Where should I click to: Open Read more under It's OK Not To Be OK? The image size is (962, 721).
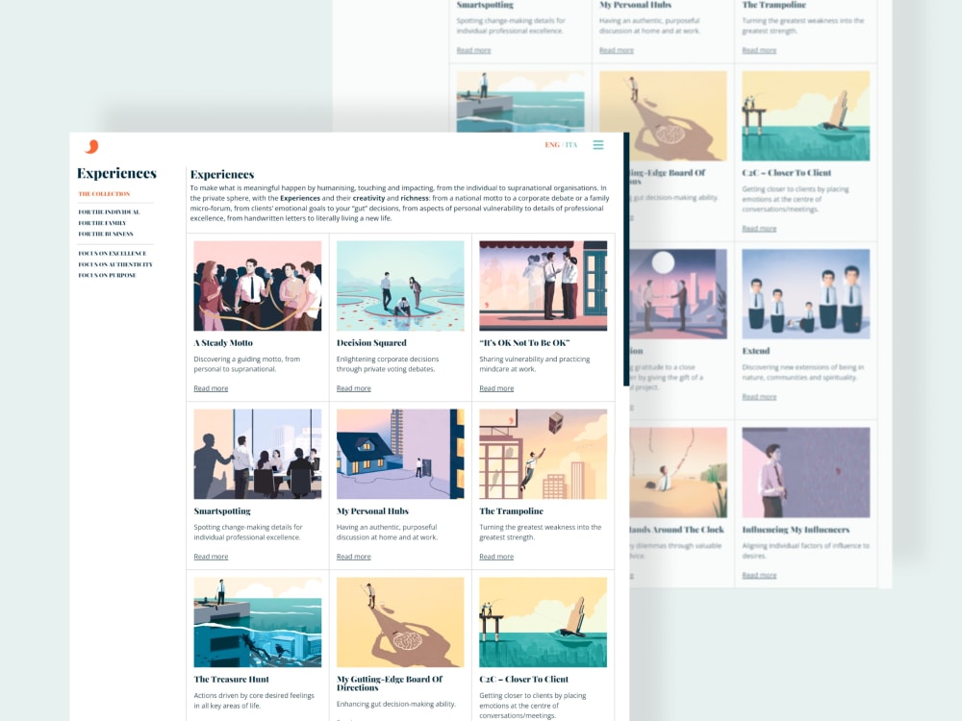pyautogui.click(x=497, y=388)
